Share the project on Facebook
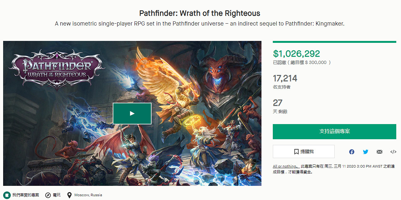The image size is (401, 200). (352, 152)
